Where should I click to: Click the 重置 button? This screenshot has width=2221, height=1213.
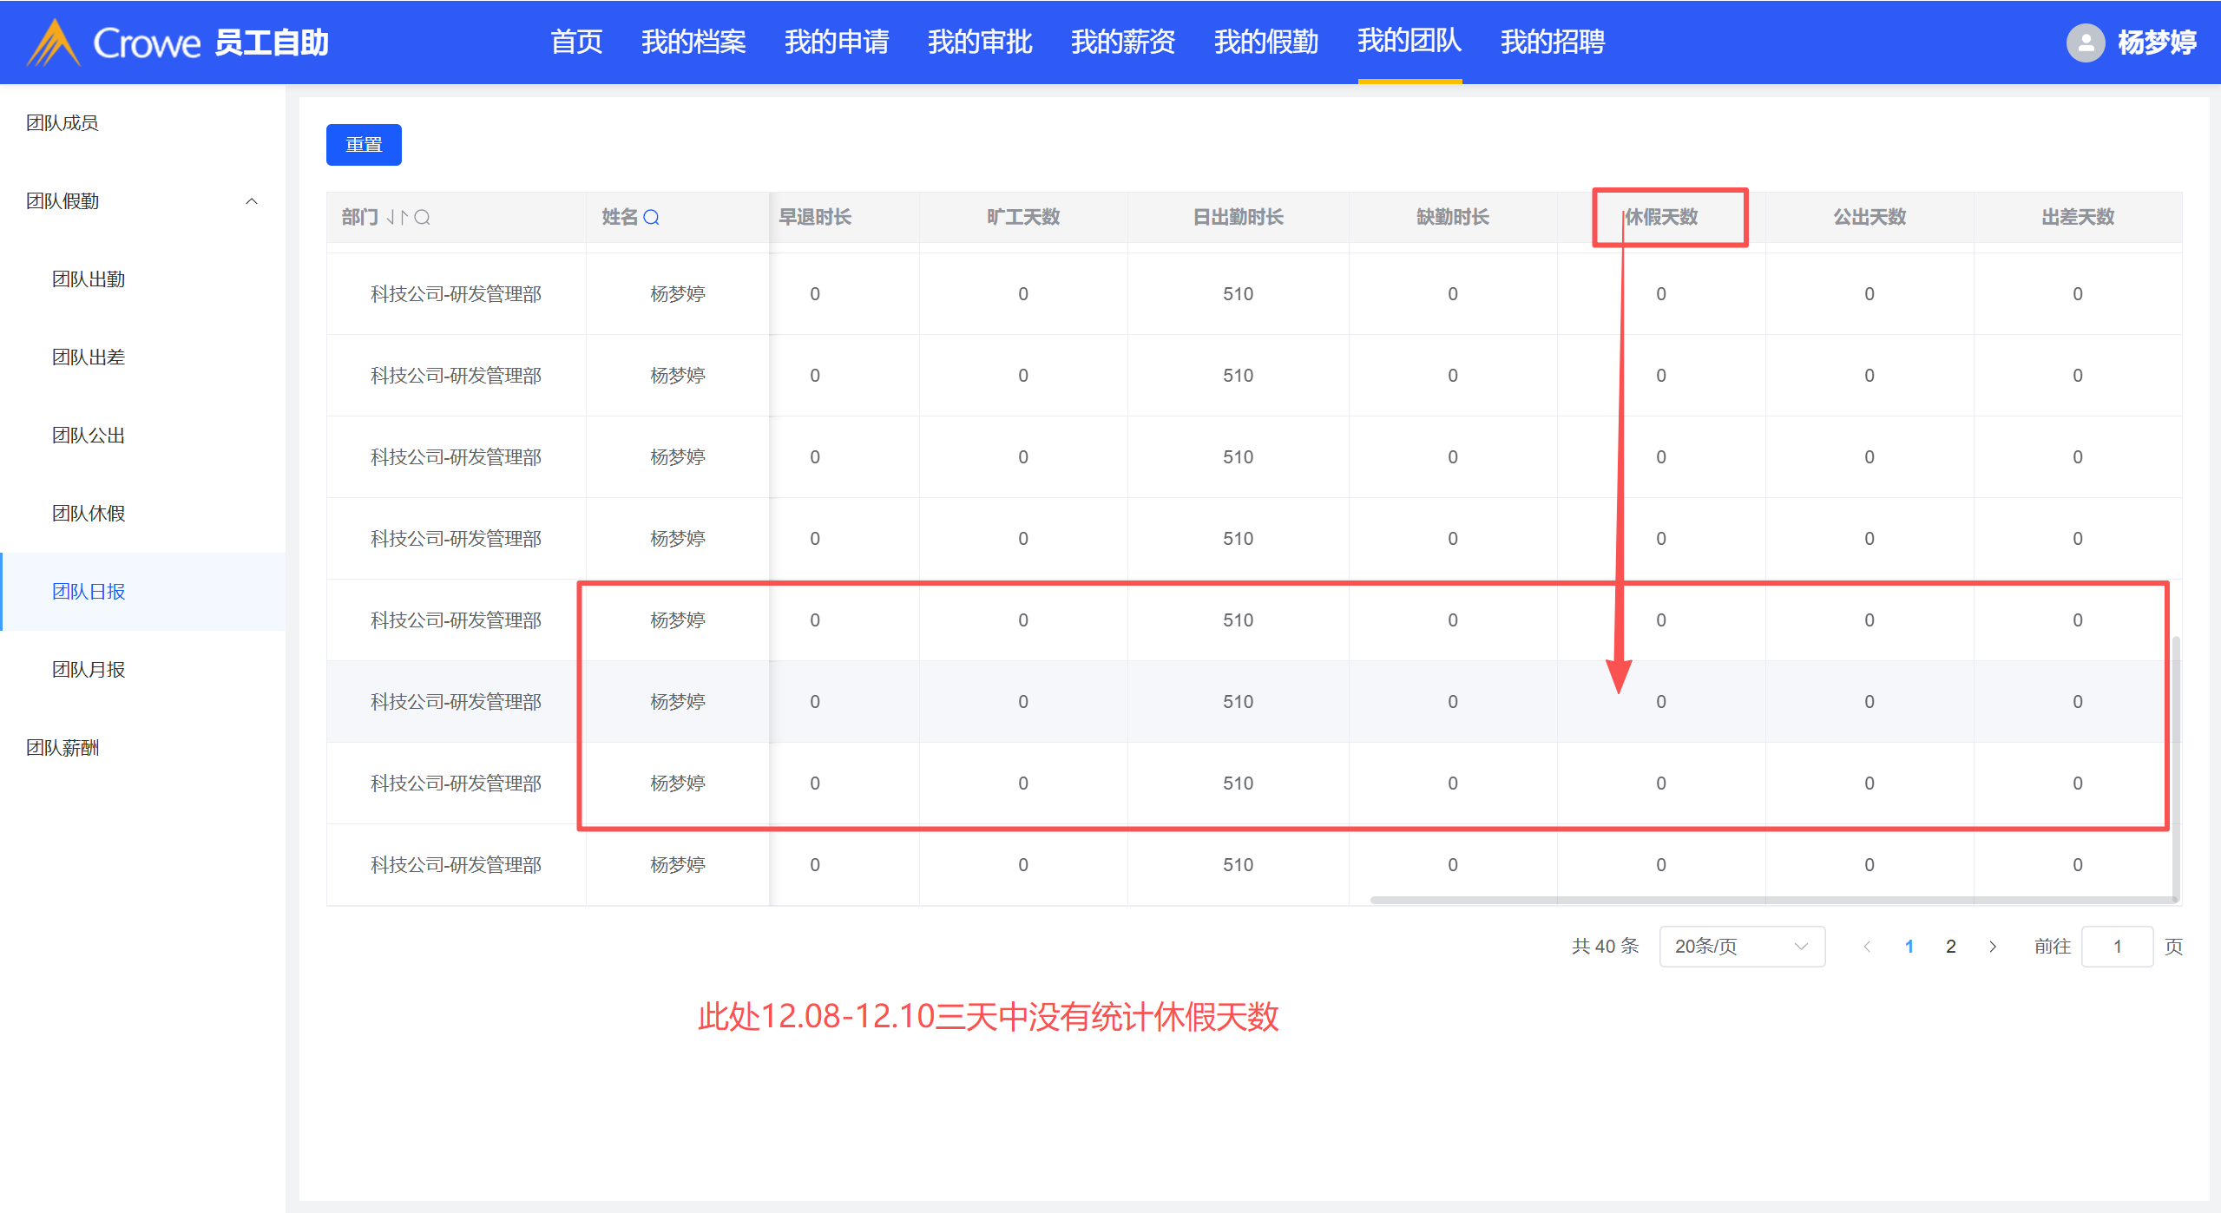click(364, 145)
